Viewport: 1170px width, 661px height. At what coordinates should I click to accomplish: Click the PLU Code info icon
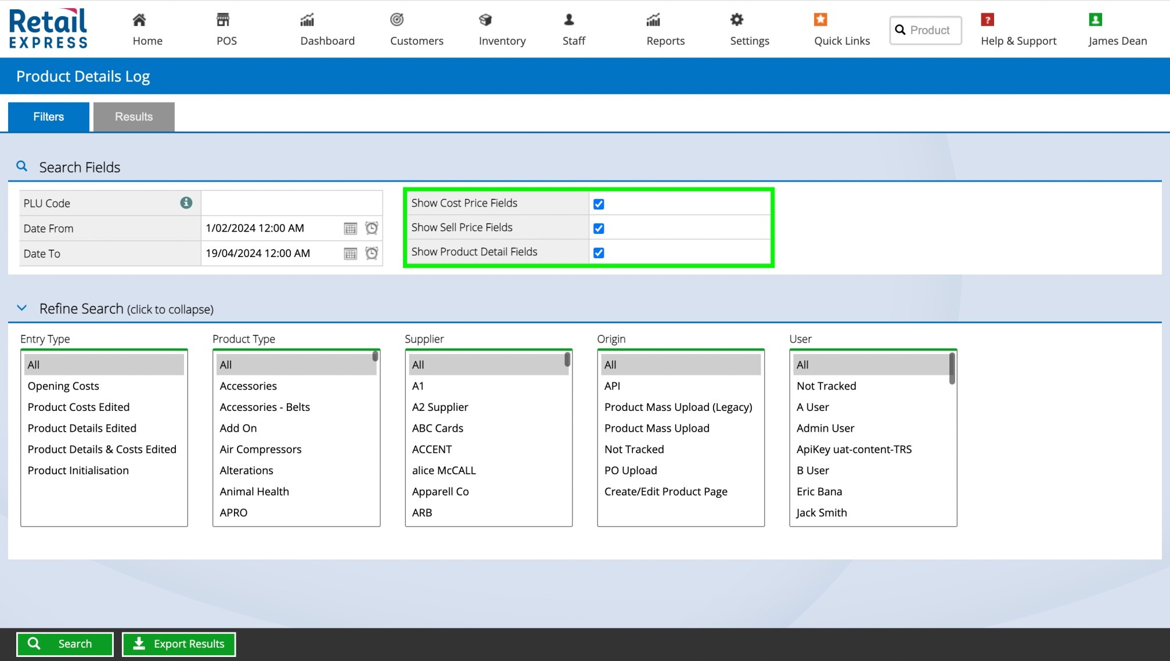(x=186, y=203)
